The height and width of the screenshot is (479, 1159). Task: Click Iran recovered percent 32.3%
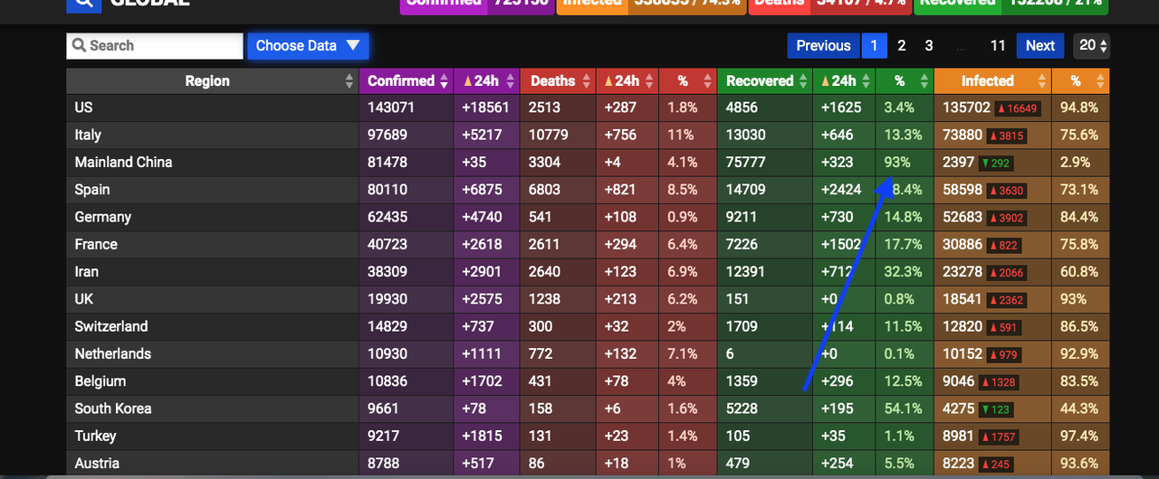point(904,272)
